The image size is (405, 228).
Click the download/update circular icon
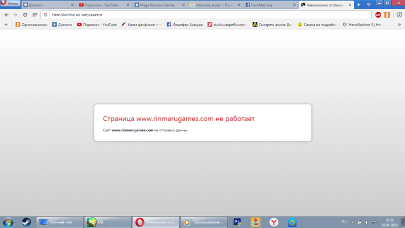(x=399, y=15)
